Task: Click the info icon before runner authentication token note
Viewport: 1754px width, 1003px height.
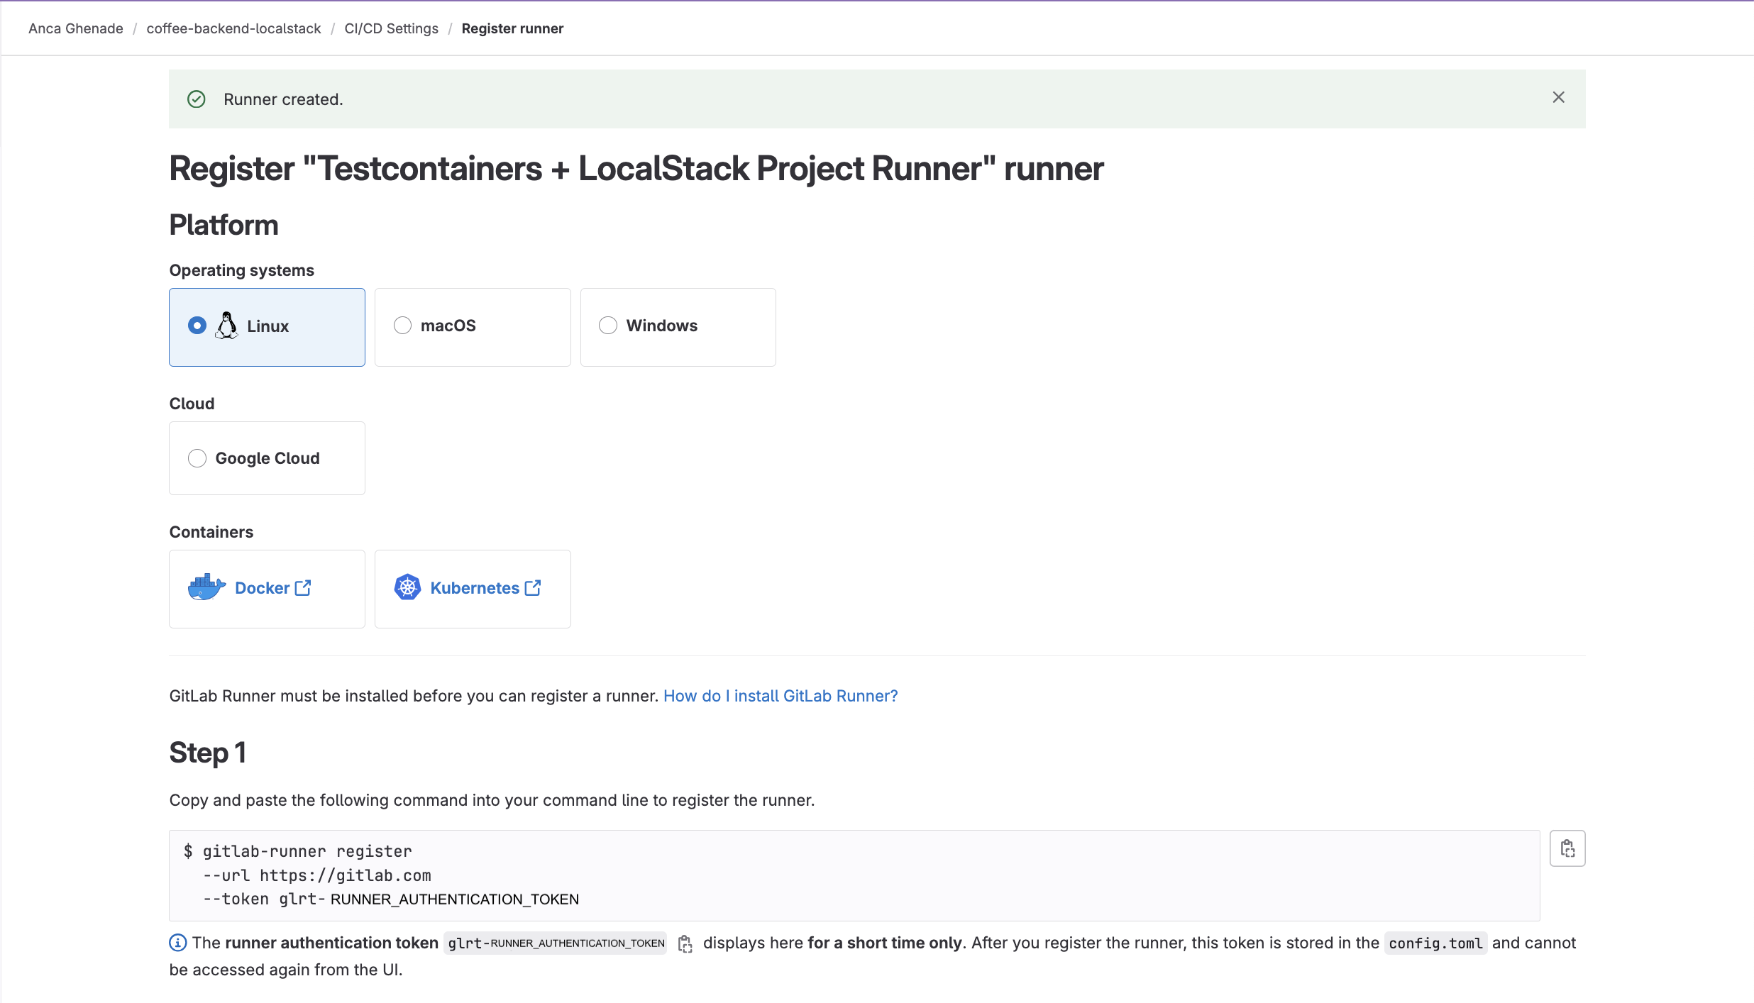Action: pyautogui.click(x=177, y=943)
